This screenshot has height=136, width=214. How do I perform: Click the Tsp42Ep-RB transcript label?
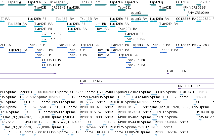coord(134,34)
